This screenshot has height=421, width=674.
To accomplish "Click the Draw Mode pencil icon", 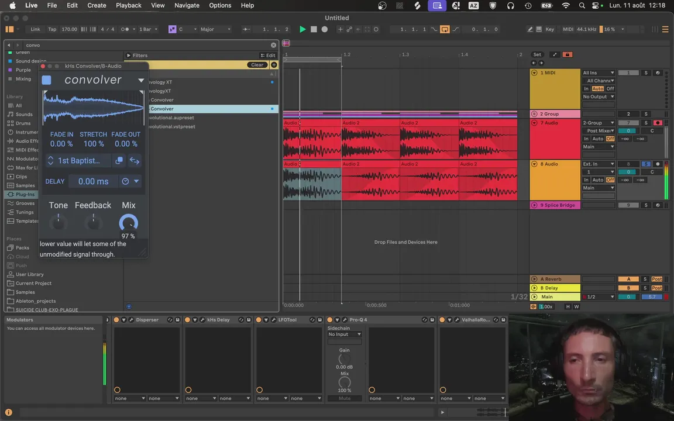I will pyautogui.click(x=530, y=29).
